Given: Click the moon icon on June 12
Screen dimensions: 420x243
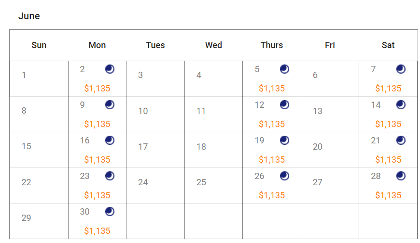Looking at the screenshot, I should (x=284, y=105).
